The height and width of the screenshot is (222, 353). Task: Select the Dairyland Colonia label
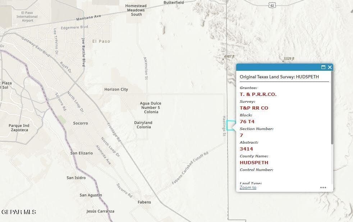[x=143, y=125]
